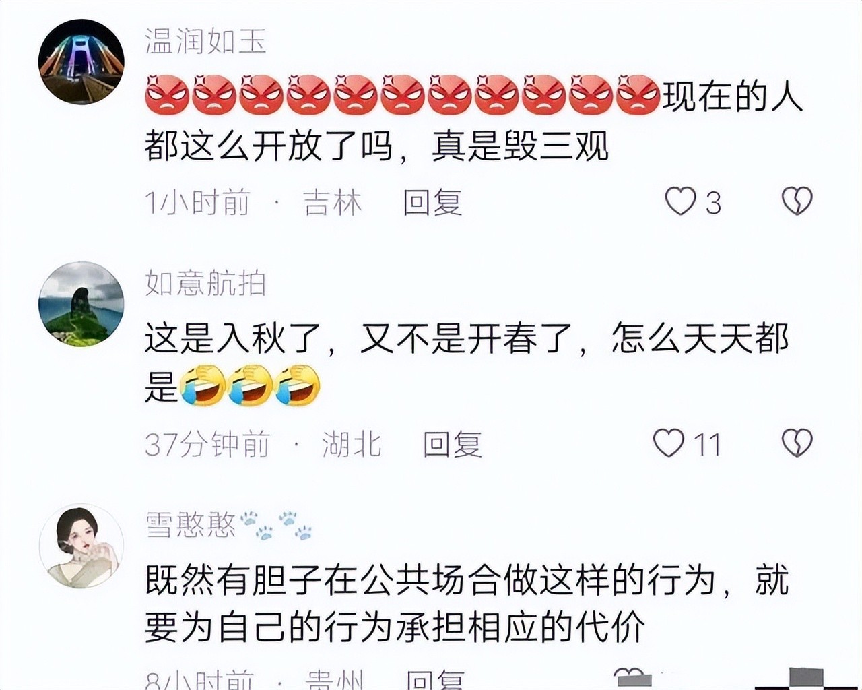Tap the like count 11
Viewport: 862px width, 690px height.
[x=707, y=445]
